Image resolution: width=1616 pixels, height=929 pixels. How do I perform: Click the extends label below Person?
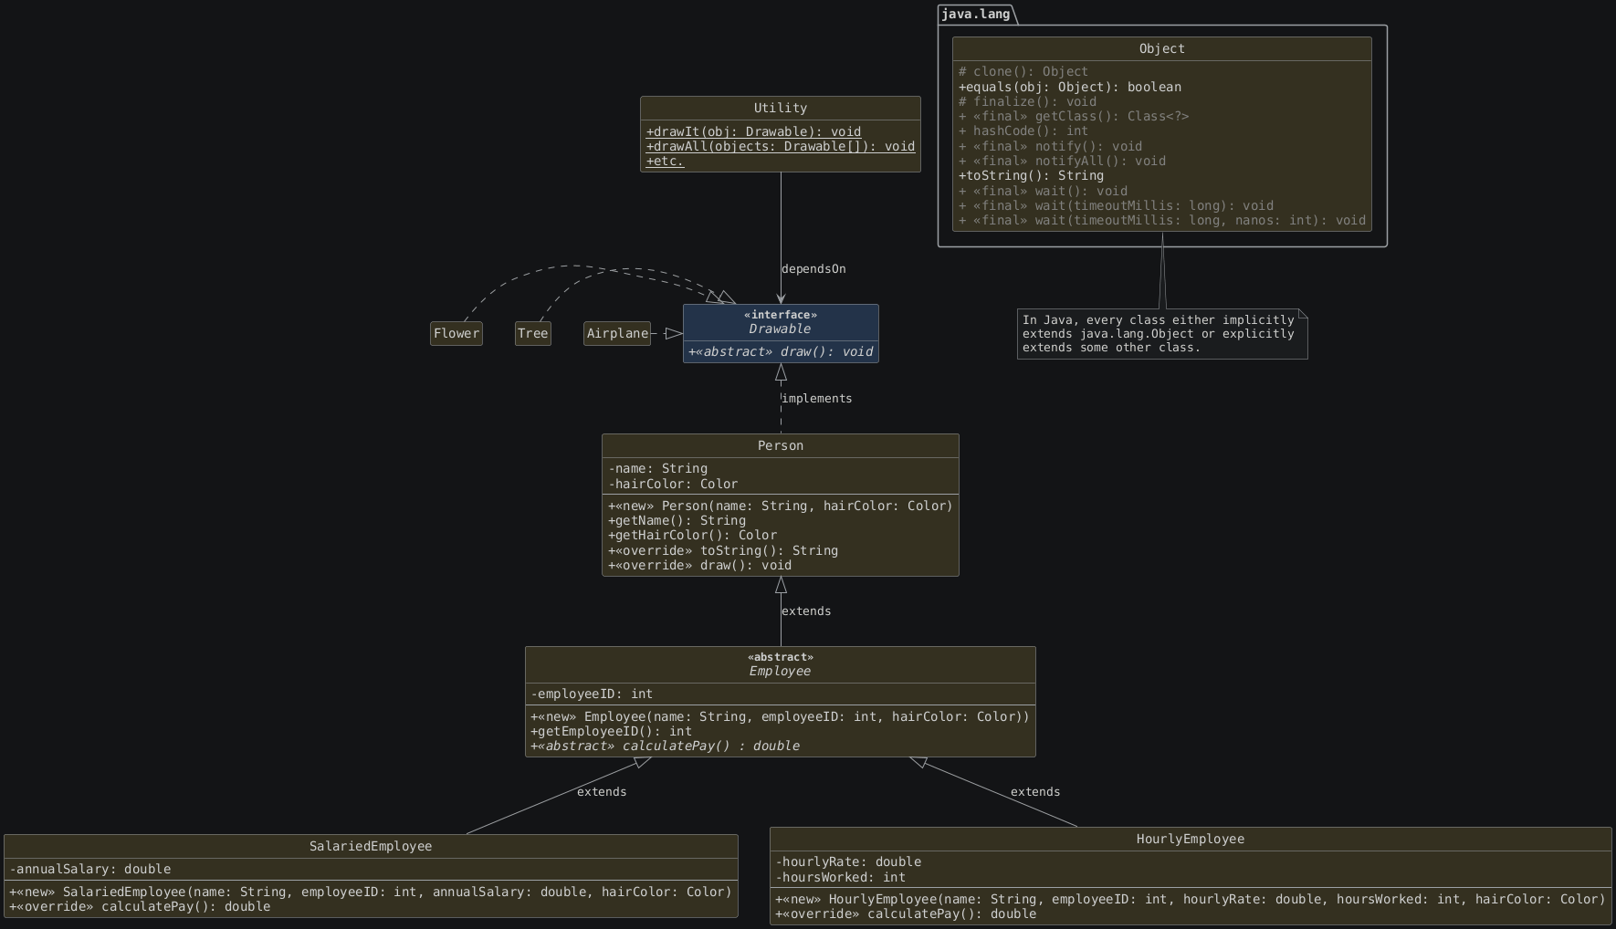(806, 611)
